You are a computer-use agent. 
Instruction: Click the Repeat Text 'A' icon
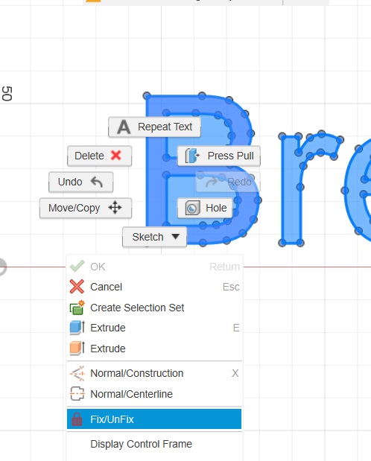124,127
